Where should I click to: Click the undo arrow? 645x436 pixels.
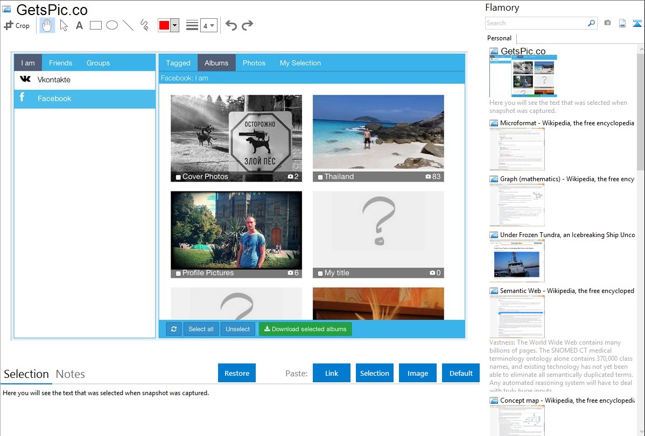(231, 25)
